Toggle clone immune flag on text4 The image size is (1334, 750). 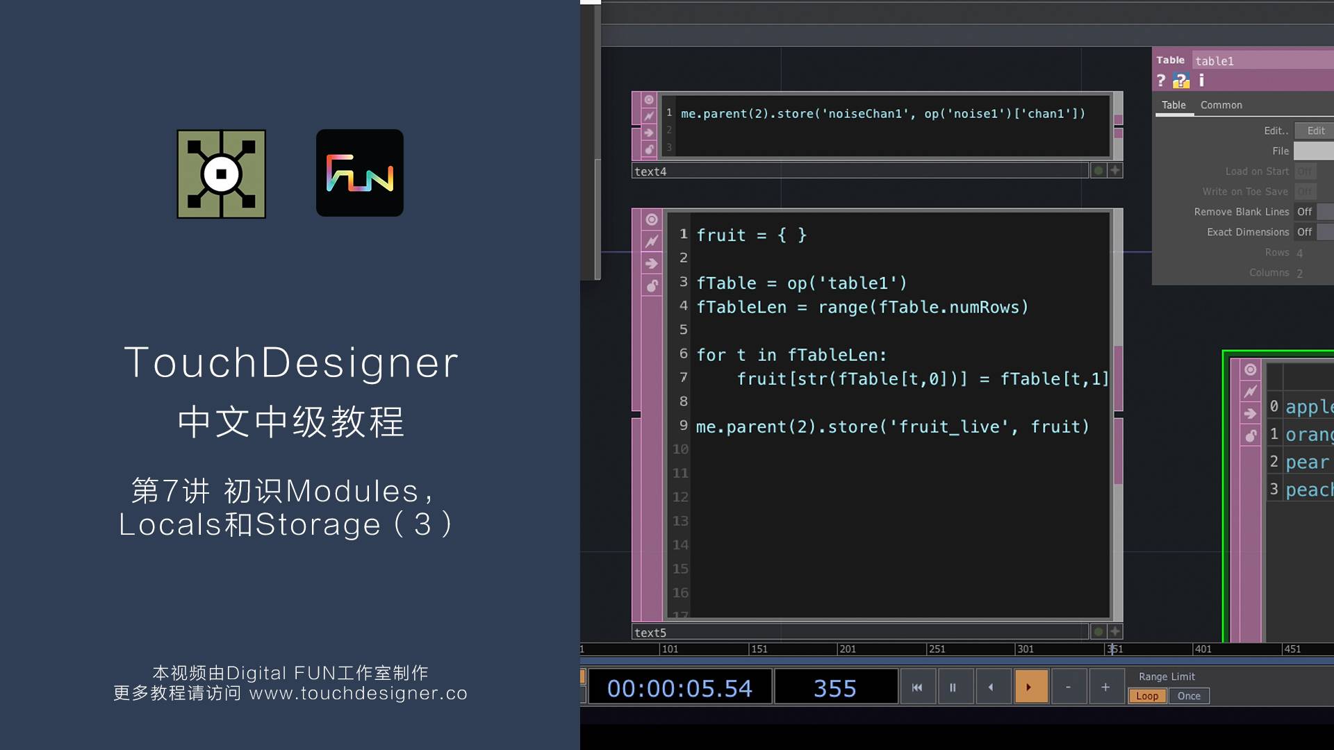[649, 116]
